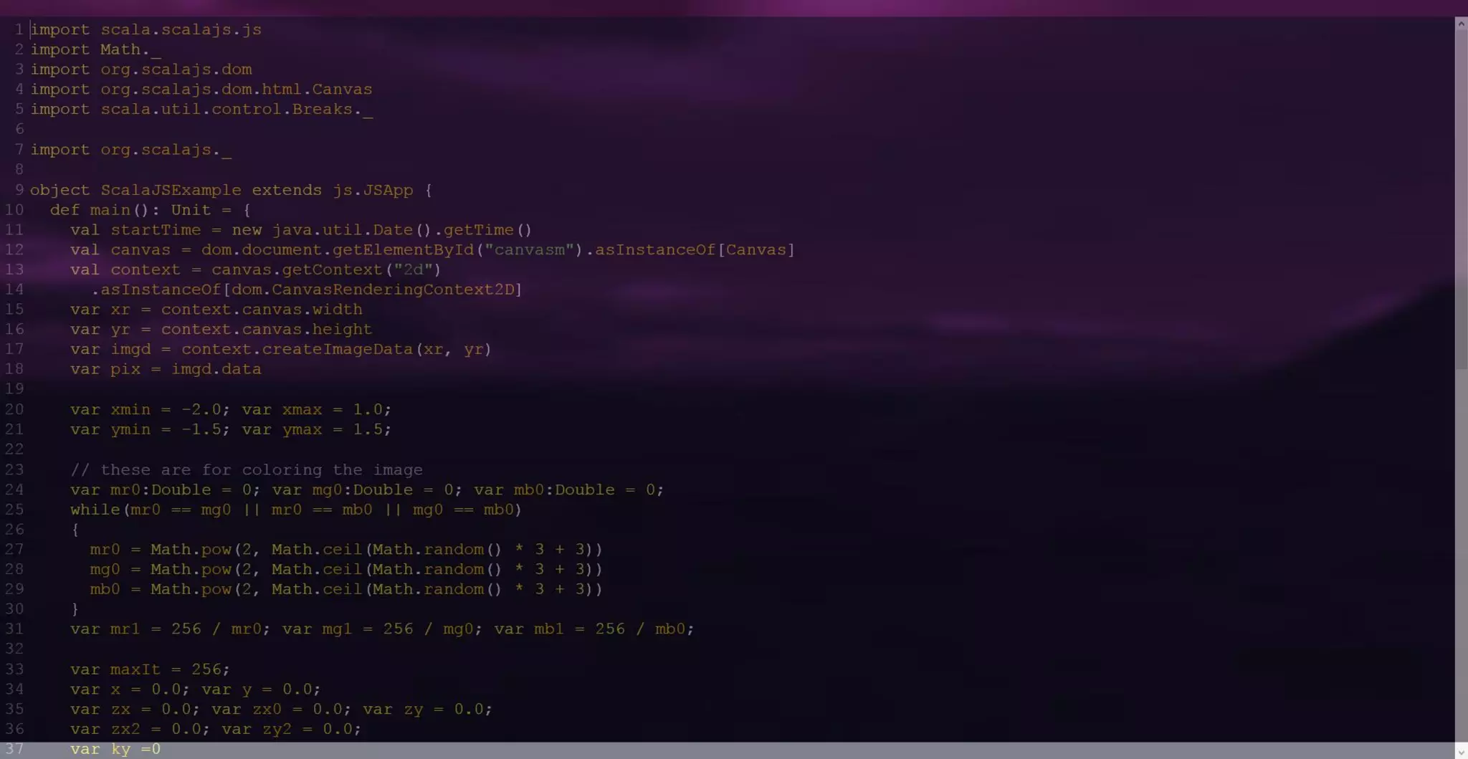1468x759 pixels.
Task: Click 'mb0:Double = 0' declaration
Action: [584, 490]
